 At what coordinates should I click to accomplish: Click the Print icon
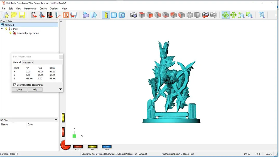click(x=86, y=15)
